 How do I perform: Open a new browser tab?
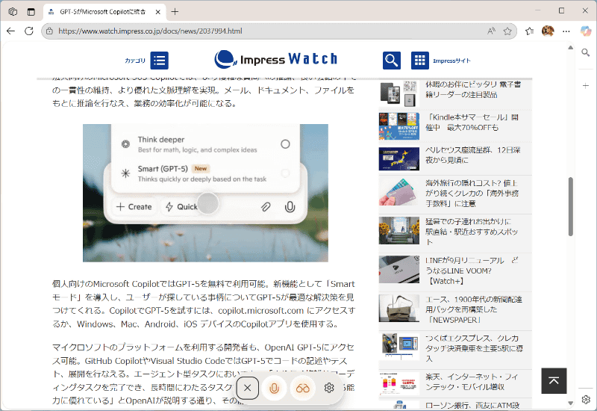point(175,12)
